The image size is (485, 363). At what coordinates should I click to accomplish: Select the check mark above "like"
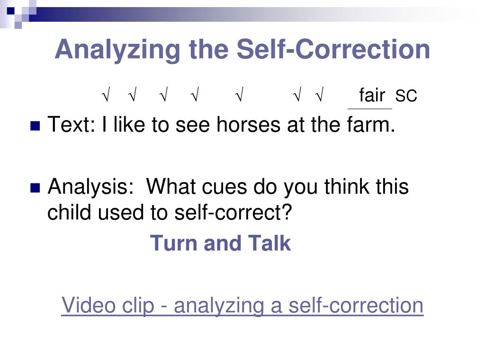click(x=133, y=95)
